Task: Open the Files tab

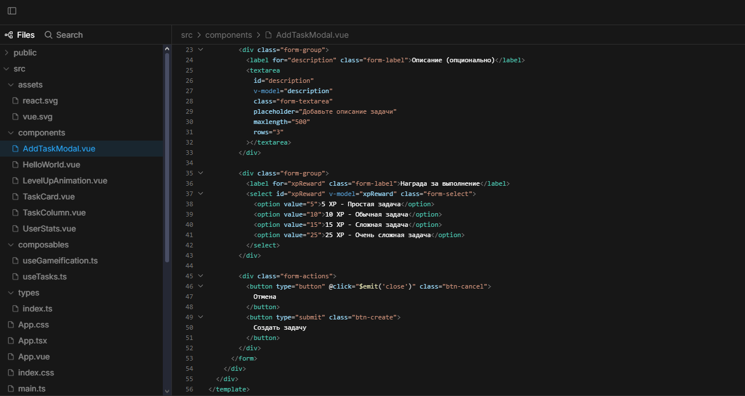Action: (19, 35)
